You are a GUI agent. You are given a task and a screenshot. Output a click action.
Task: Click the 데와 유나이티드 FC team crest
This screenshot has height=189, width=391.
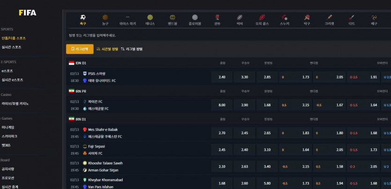[85, 80]
